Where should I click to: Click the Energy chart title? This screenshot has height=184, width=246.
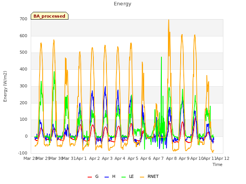[x=123, y=4]
